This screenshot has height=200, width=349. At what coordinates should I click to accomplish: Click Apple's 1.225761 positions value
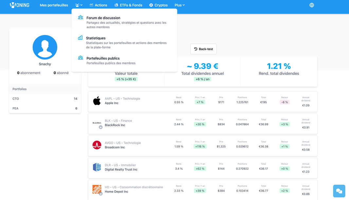pyautogui.click(x=242, y=102)
